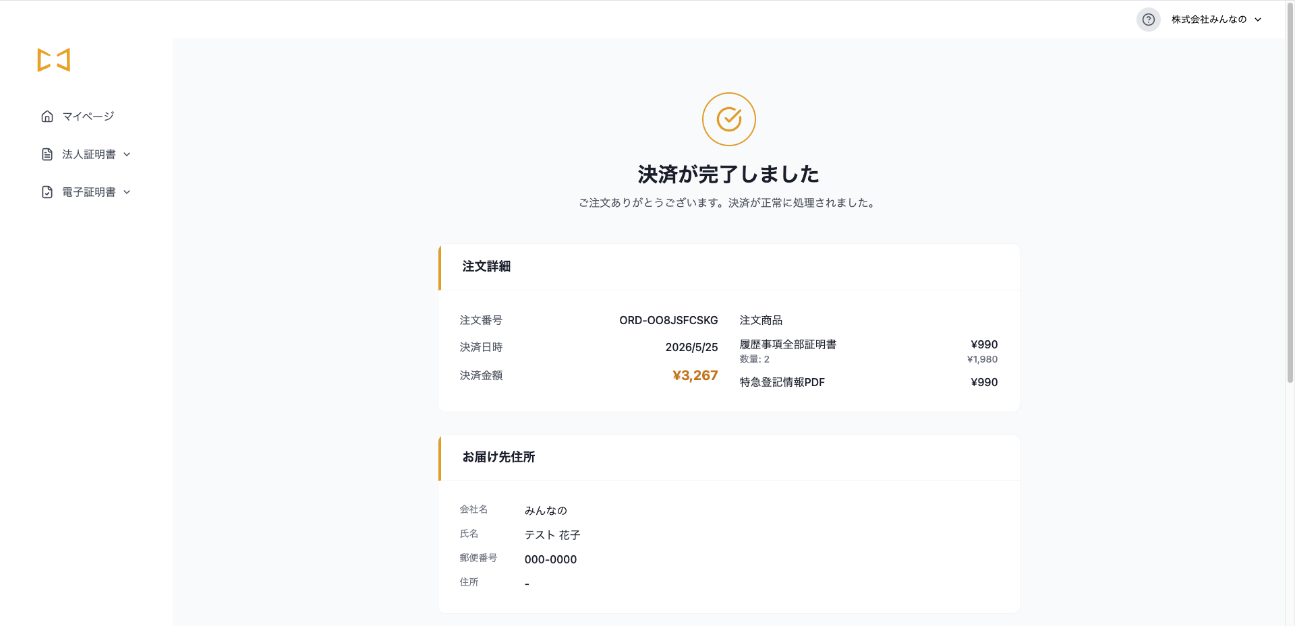Click the 注文商品 label
This screenshot has height=626, width=1295.
pyautogui.click(x=761, y=320)
